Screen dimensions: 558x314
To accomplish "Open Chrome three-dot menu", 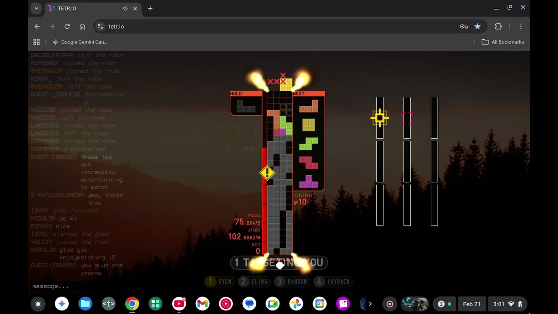I will pyautogui.click(x=521, y=27).
